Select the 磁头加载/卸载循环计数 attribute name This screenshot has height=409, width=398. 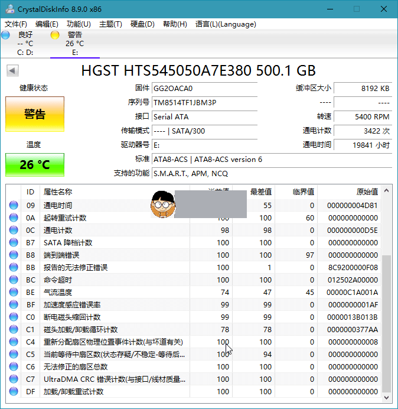pos(80,329)
